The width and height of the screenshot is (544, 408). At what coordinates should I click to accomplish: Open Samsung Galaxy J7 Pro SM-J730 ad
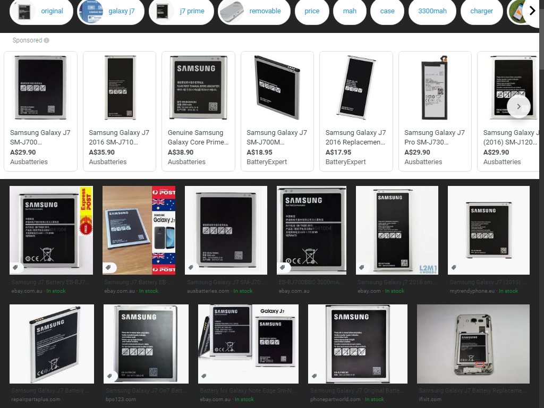click(x=435, y=112)
